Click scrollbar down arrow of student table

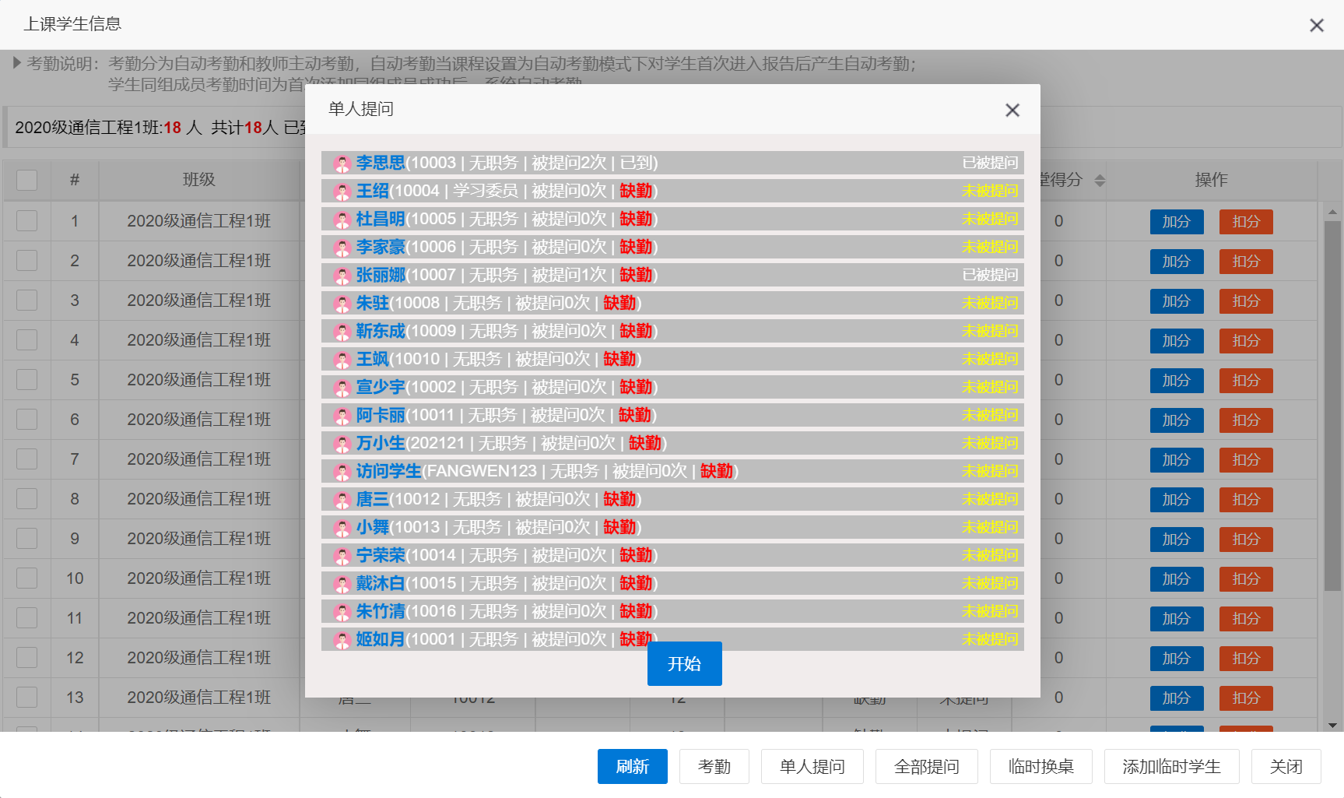point(1332,725)
